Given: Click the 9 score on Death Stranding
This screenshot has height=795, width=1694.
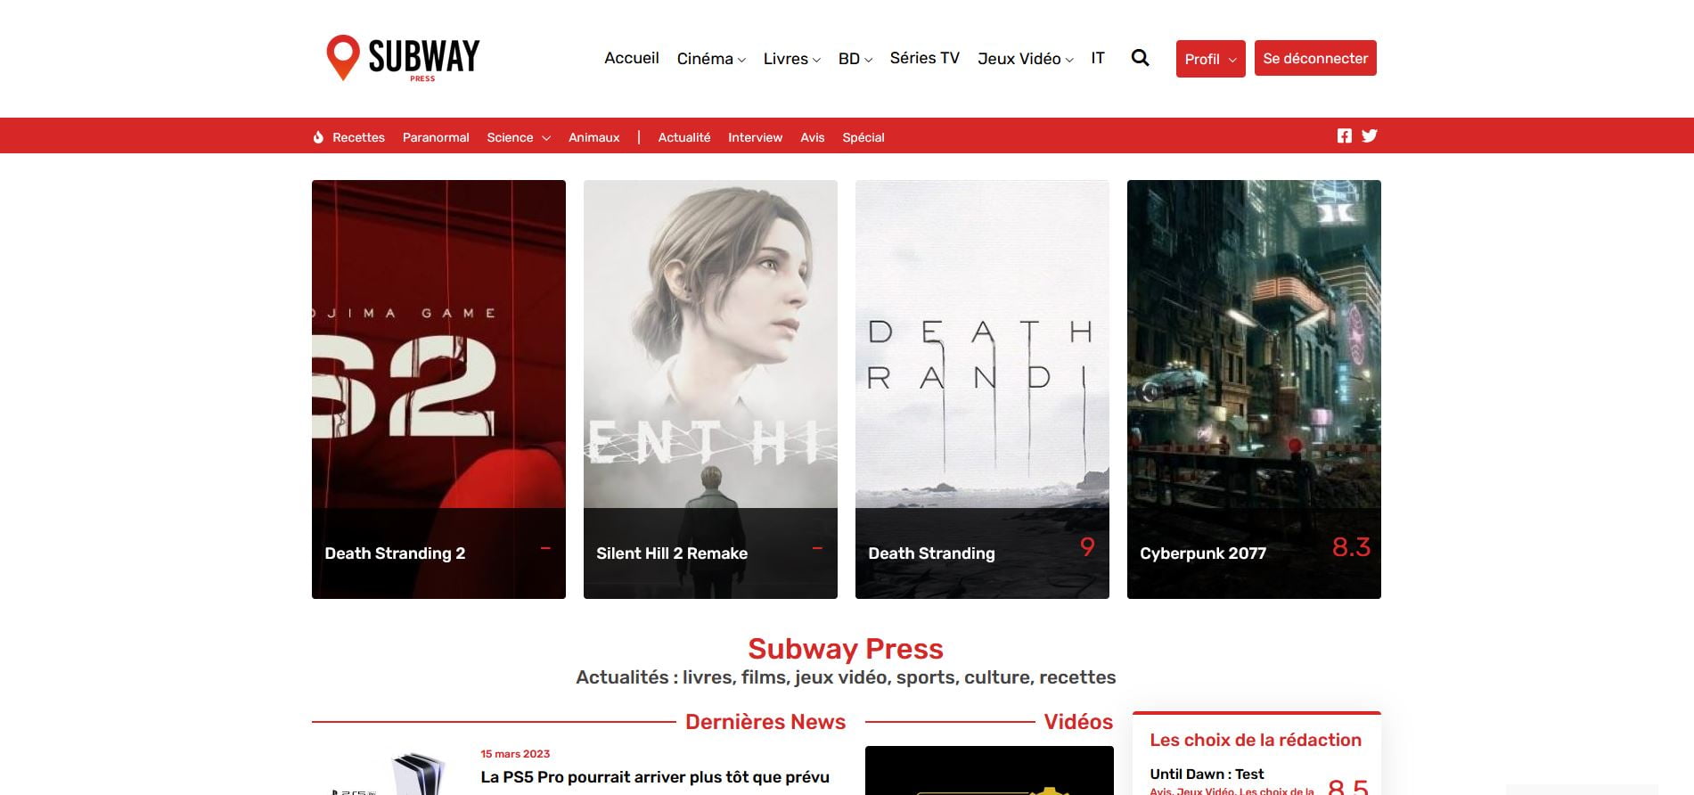Looking at the screenshot, I should pyautogui.click(x=1087, y=547).
